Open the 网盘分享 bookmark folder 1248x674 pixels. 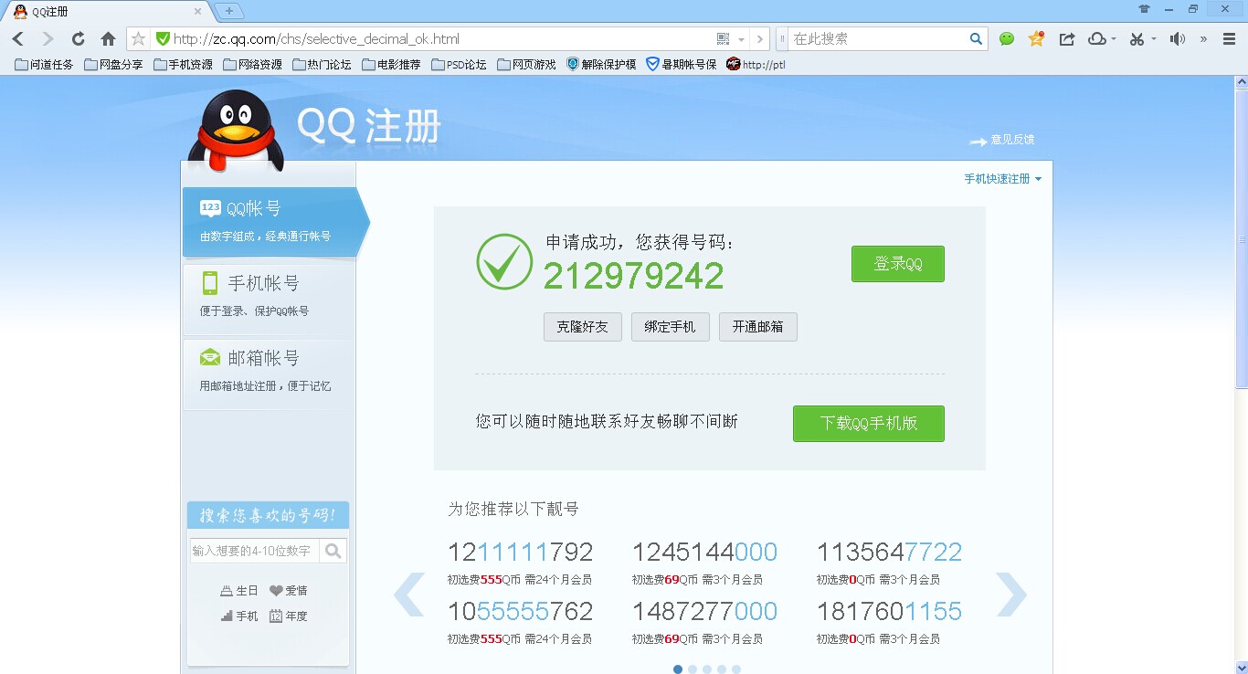(114, 65)
